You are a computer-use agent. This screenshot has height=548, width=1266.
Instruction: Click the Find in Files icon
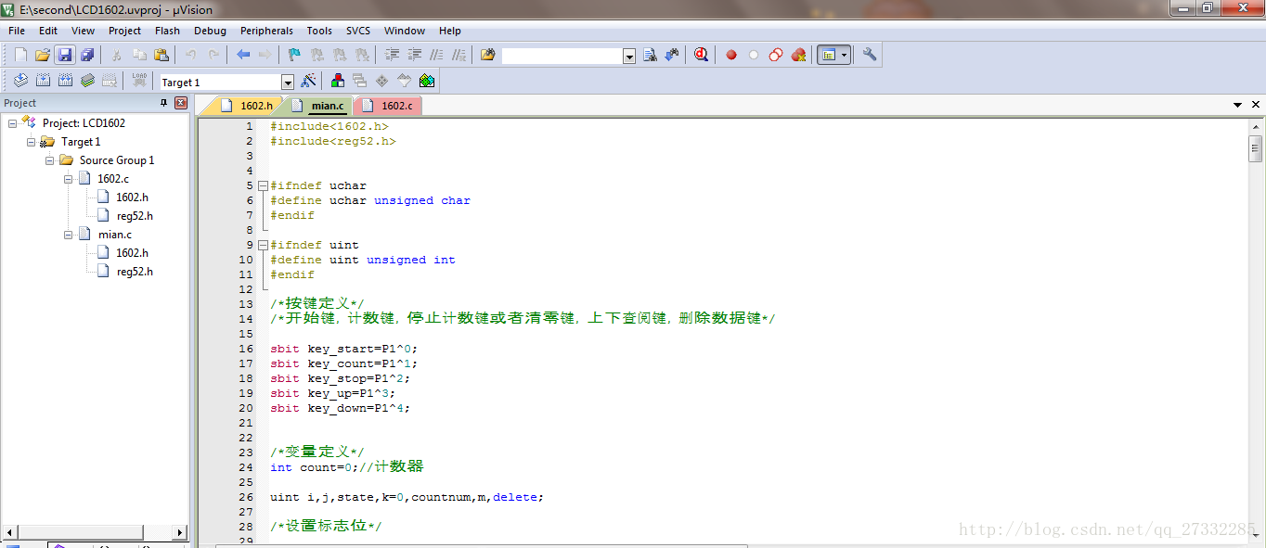coord(650,55)
